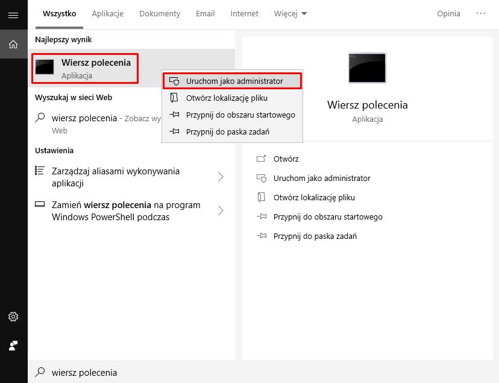Choose Otwórz lokalizację pliku in context menu
Viewport: 499px width, 383px height.
[232, 98]
